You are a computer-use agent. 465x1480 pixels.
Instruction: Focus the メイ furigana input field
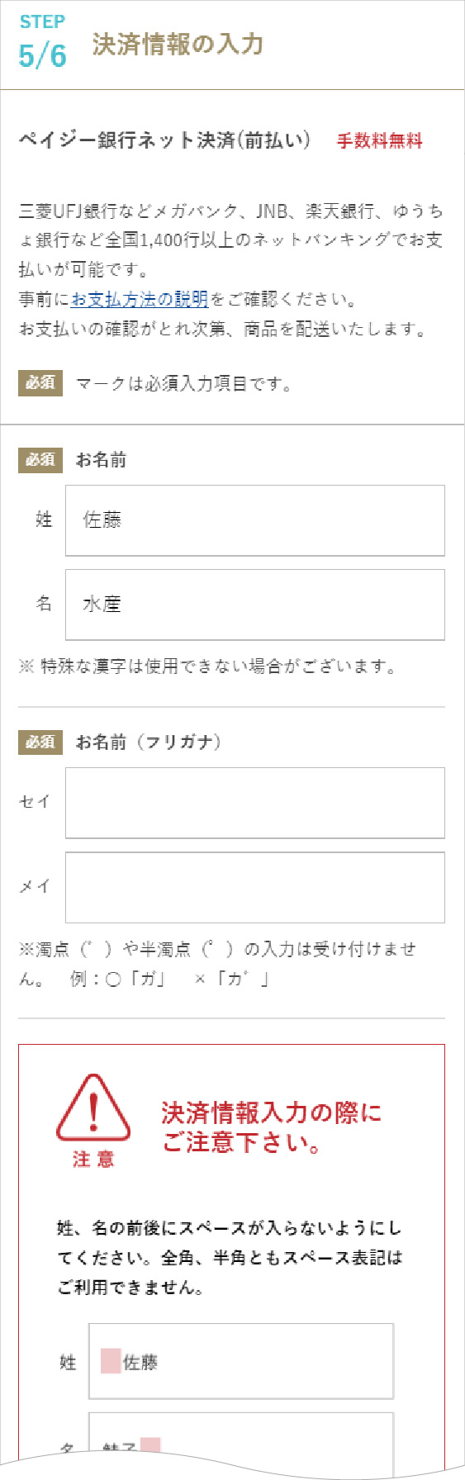pyautogui.click(x=255, y=887)
